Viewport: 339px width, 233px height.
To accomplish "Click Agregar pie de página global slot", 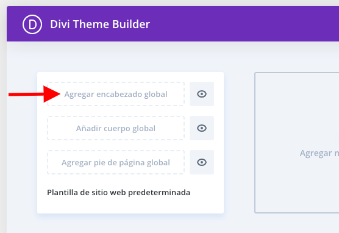I will [x=116, y=162].
